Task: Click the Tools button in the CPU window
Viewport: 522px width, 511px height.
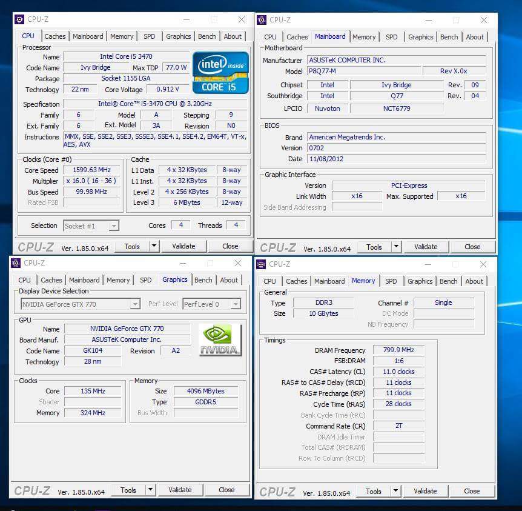Action: point(132,246)
